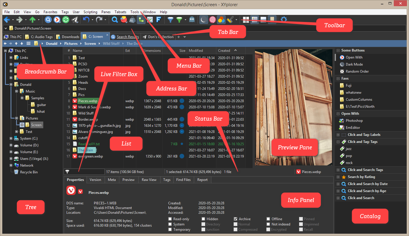Click the green Refresh icon in the toolbar
Viewport: 409px width, 236px height.
66,20
